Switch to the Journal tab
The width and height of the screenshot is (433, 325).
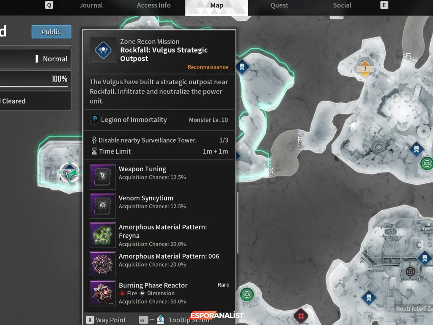click(x=91, y=5)
